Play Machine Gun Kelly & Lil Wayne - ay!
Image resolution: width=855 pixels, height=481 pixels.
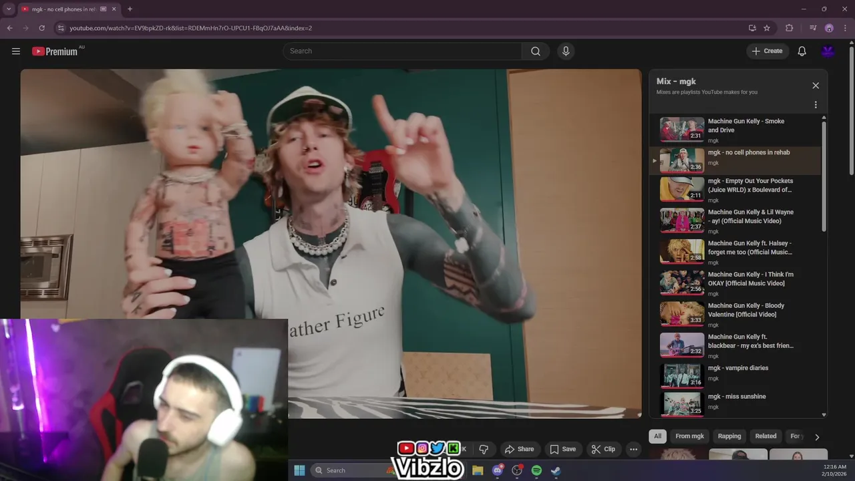pyautogui.click(x=735, y=220)
